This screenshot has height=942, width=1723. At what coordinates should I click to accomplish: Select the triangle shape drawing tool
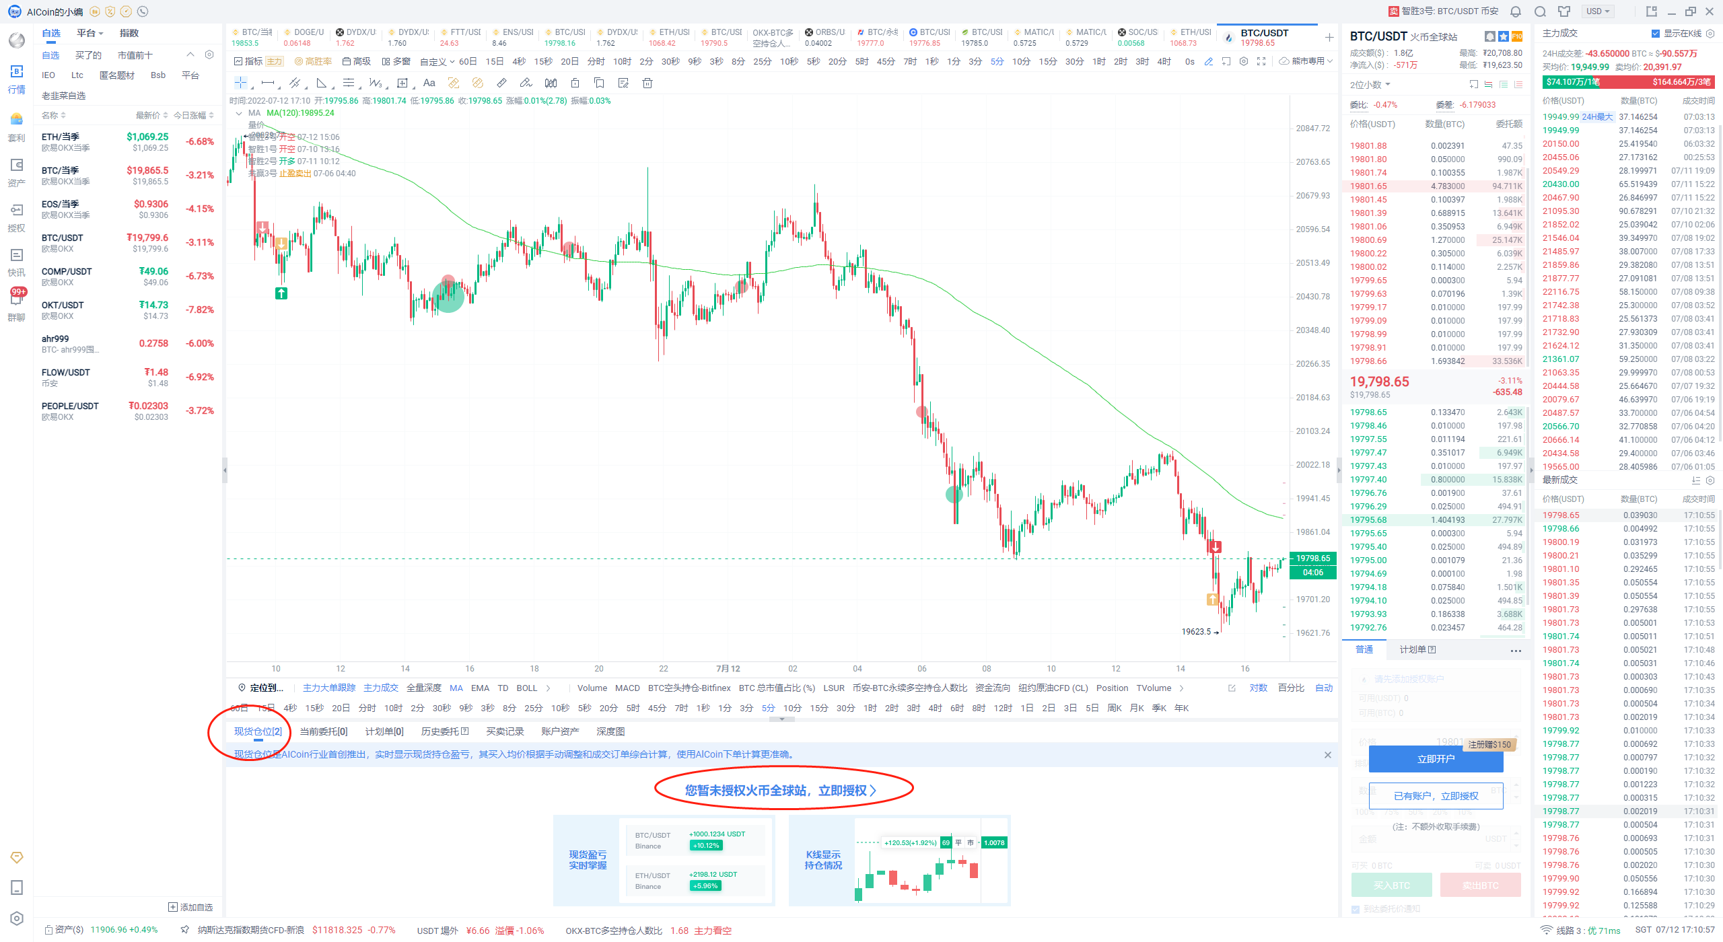pyautogui.click(x=321, y=83)
